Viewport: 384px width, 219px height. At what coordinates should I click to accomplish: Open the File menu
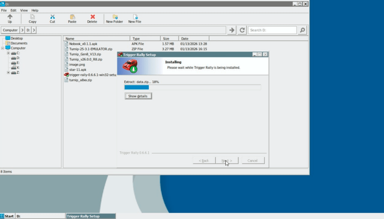click(4, 10)
